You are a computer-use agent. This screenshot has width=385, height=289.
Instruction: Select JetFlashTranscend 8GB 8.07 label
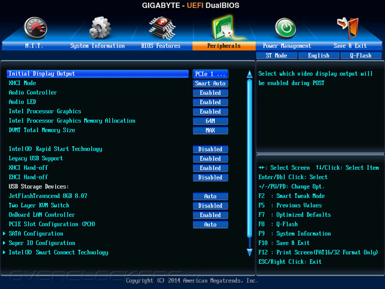coord(48,196)
